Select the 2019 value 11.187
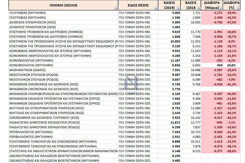 170,61
